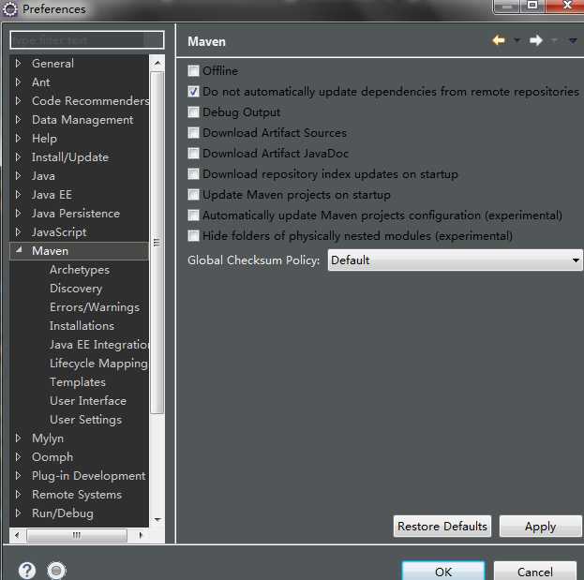Click the Apply button
This screenshot has width=584, height=580.
540,526
